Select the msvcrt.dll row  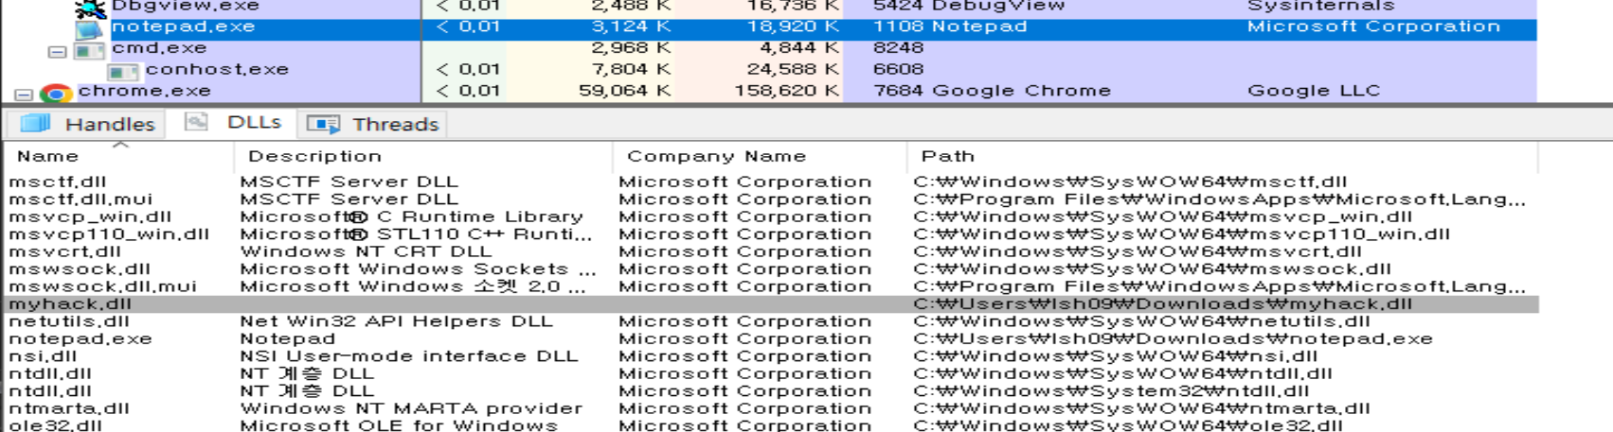pos(771,251)
